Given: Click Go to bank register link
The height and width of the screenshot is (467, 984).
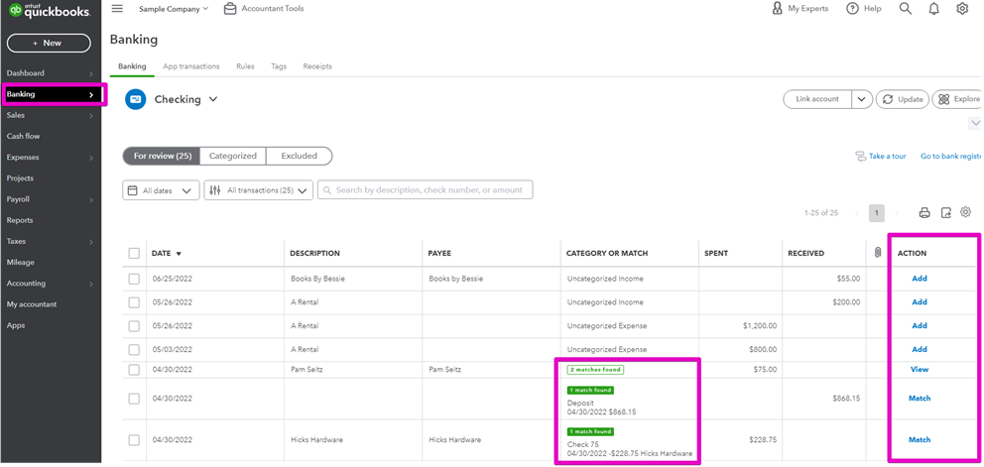Looking at the screenshot, I should (950, 157).
